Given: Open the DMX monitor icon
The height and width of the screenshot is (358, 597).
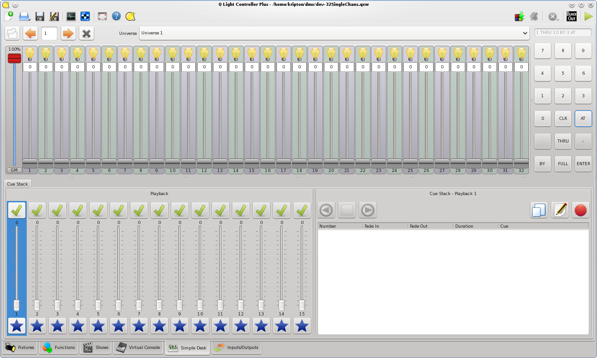Looking at the screenshot, I should click(x=71, y=16).
